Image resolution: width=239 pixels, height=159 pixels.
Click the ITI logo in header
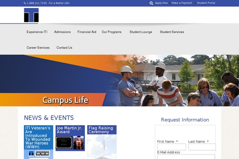pos(31,15)
